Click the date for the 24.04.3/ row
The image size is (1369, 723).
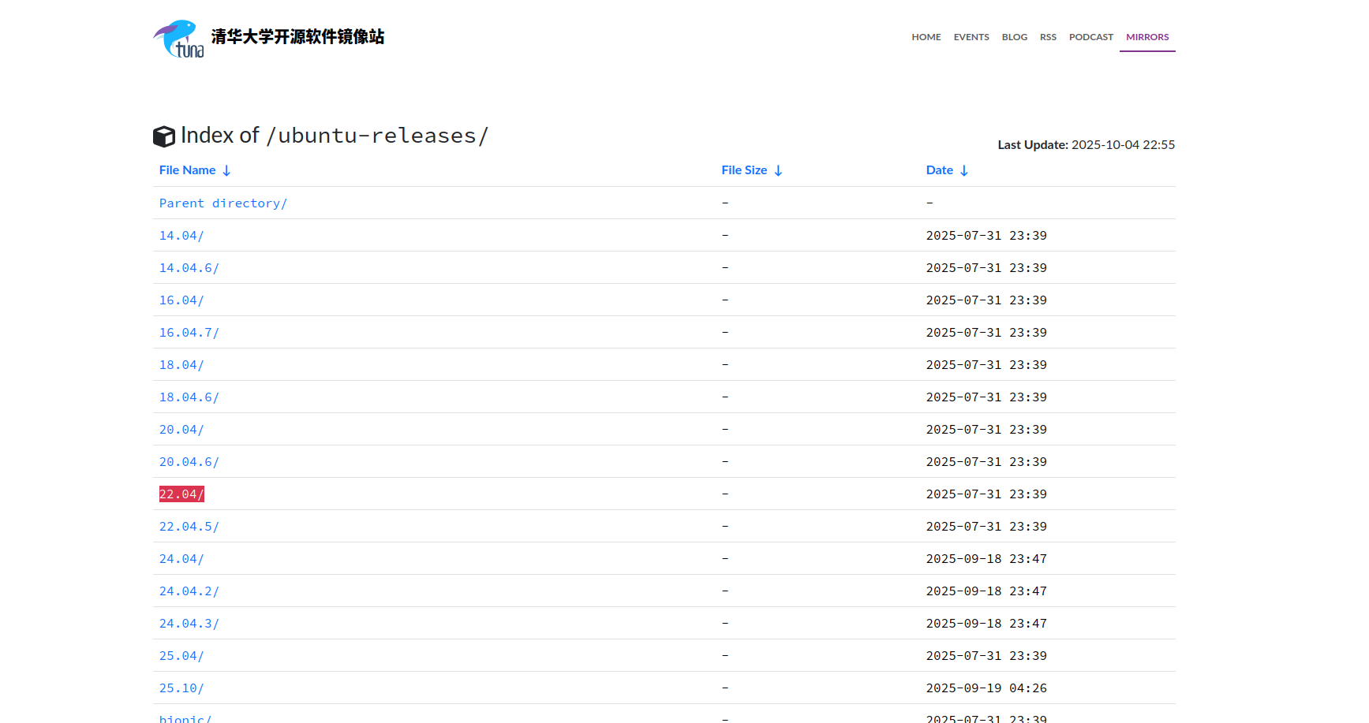point(986,624)
